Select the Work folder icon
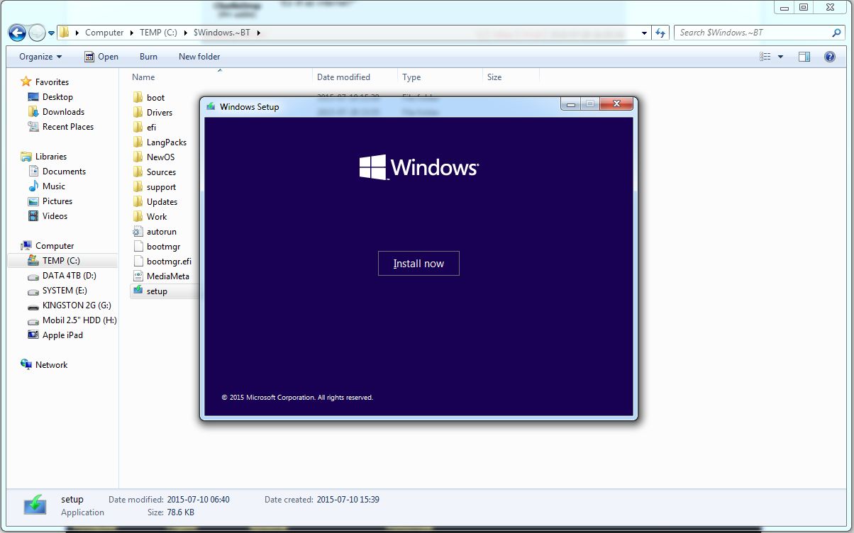This screenshot has height=533, width=854. (138, 217)
